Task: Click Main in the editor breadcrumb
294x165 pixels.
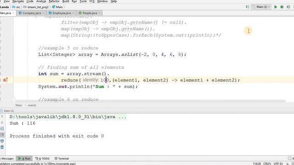Action: coord(19,105)
